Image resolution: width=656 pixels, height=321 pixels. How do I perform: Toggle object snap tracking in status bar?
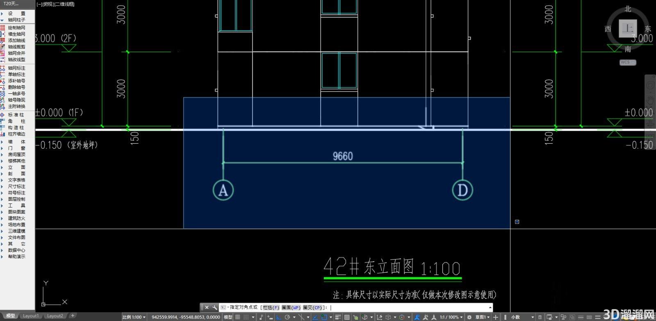pyautogui.click(x=315, y=317)
